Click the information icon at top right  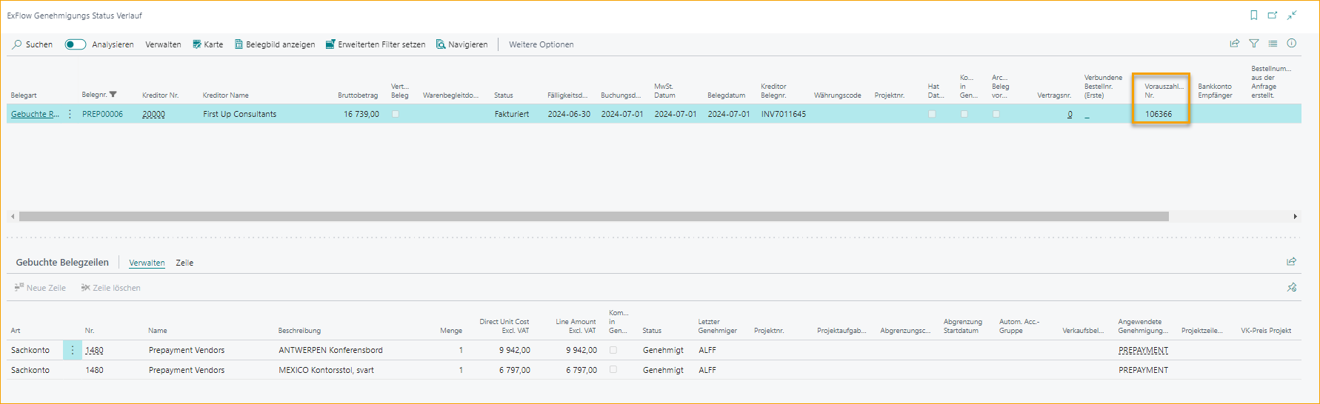pyautogui.click(x=1291, y=44)
